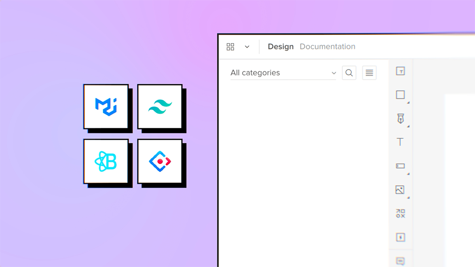
Task: Select the boxed text field tool
Action: 401,71
